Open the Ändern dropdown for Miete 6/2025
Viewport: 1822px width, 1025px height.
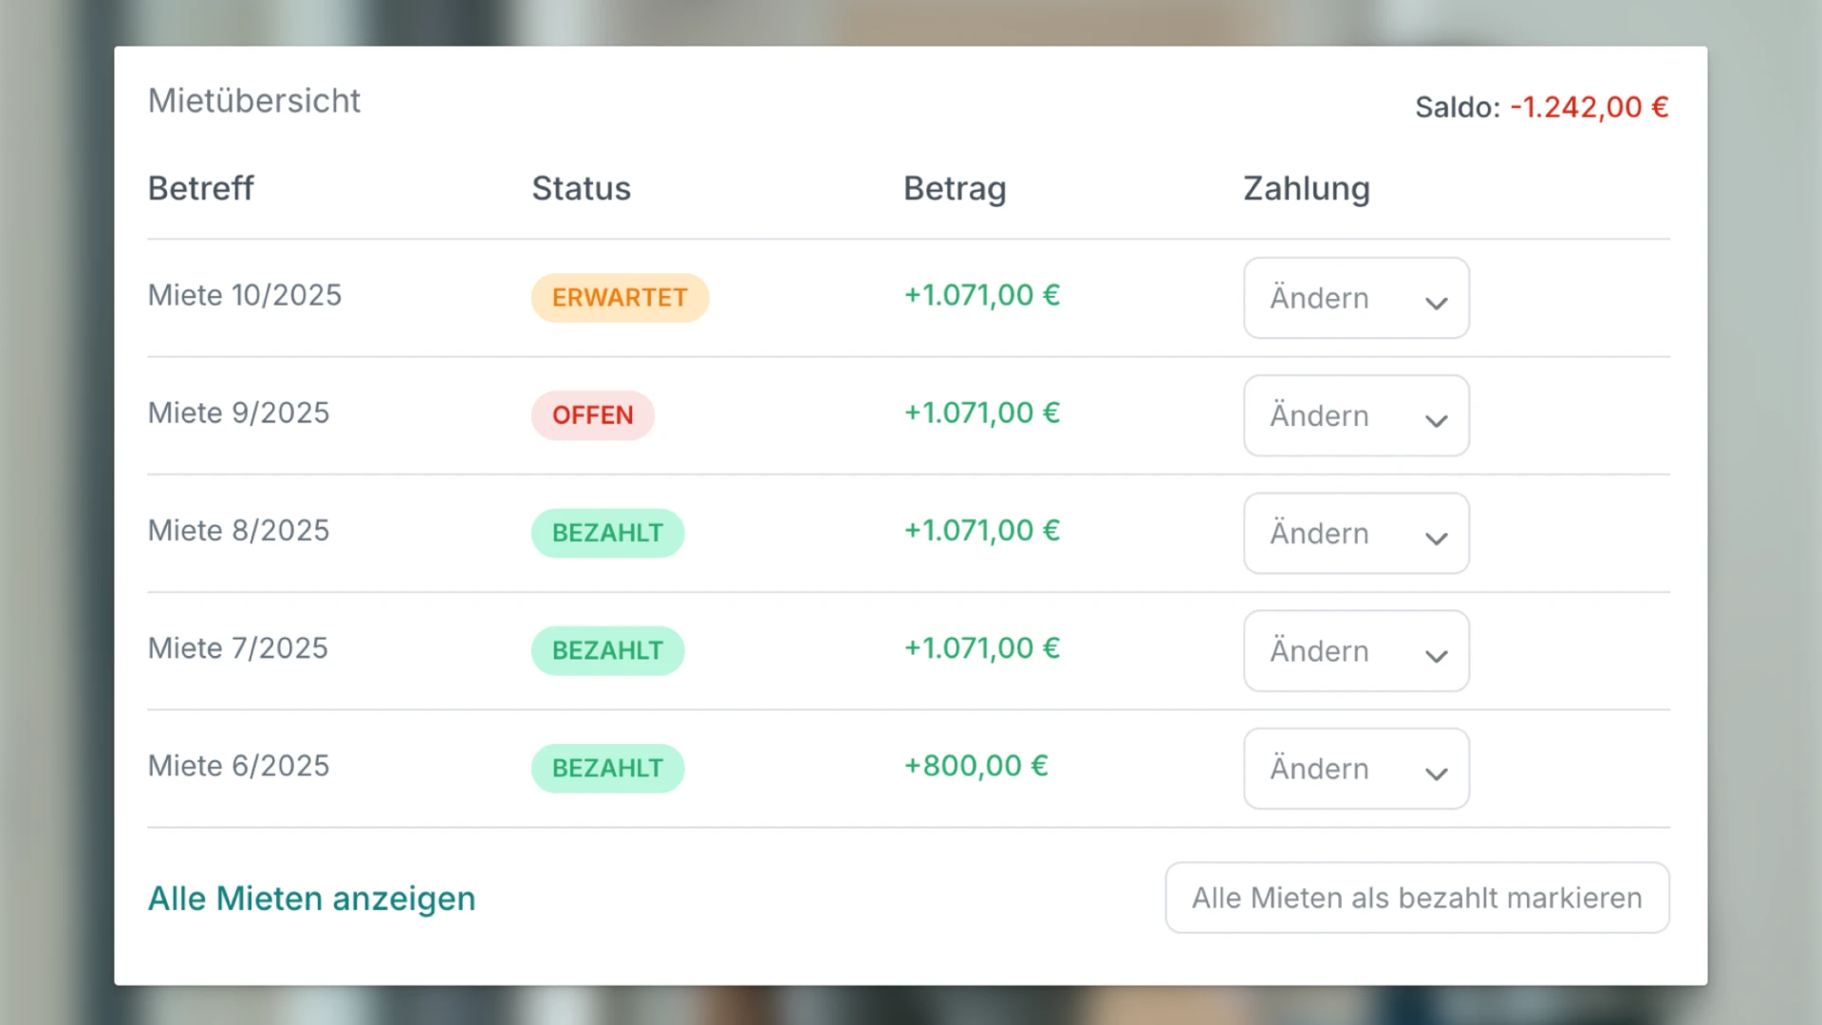1356,769
